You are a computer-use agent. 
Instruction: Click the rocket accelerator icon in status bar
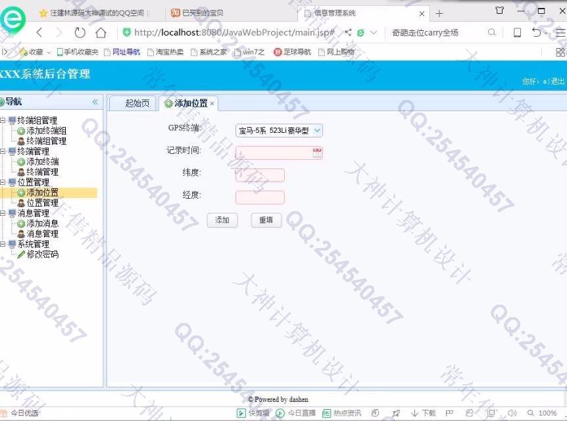397,412
